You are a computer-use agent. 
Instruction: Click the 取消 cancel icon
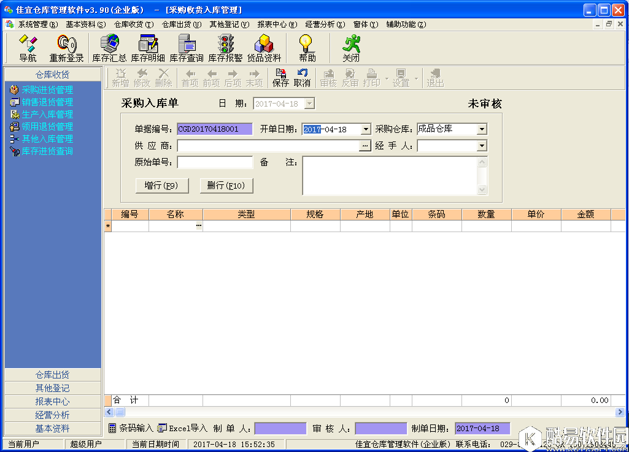(x=301, y=78)
